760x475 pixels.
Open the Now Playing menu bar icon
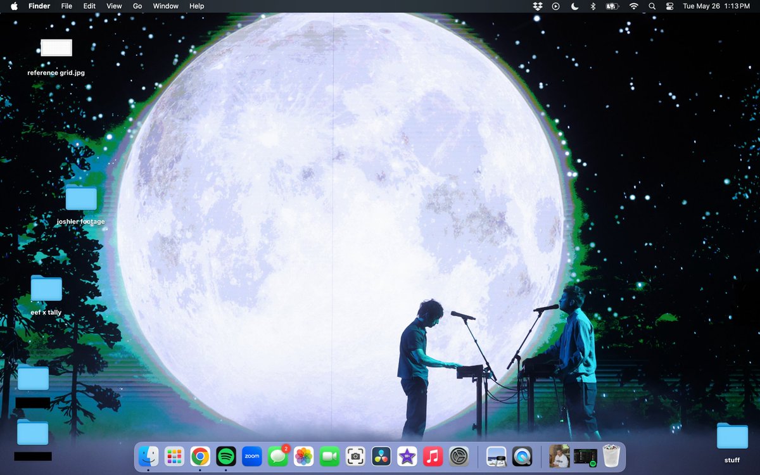[x=555, y=6]
